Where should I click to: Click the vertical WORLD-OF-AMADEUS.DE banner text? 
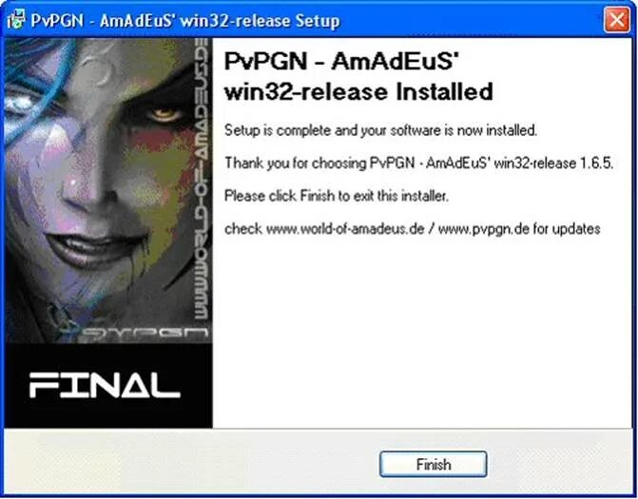(x=202, y=179)
